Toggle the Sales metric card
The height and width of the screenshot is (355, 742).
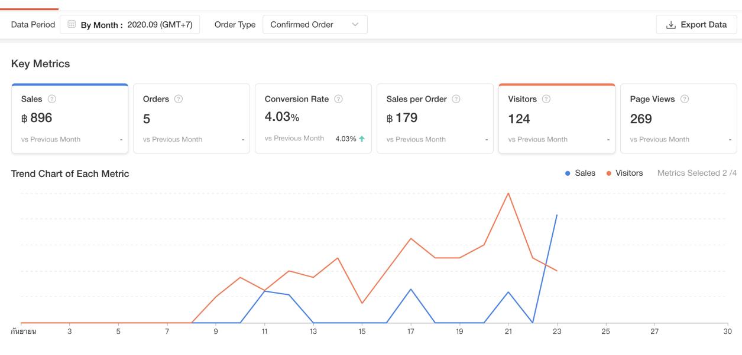[x=70, y=119]
